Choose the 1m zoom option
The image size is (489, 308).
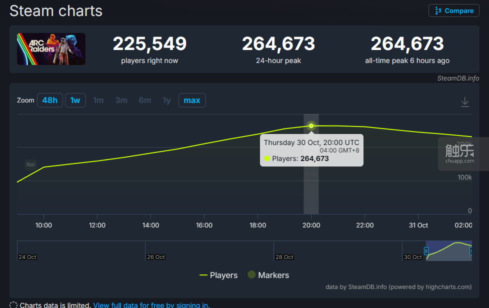[98, 100]
